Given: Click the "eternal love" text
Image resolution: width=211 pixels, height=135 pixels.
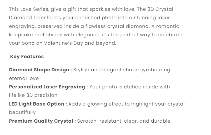Looking at the screenshot, I should point(24,78).
